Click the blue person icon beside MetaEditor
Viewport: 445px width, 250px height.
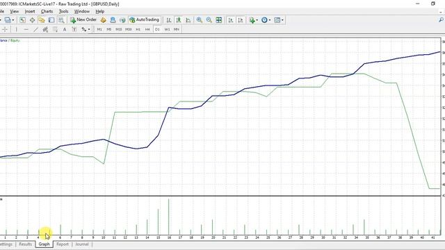[x=113, y=20]
